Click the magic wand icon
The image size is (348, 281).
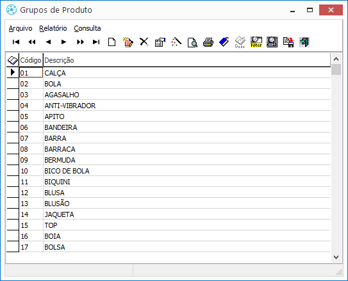point(176,42)
